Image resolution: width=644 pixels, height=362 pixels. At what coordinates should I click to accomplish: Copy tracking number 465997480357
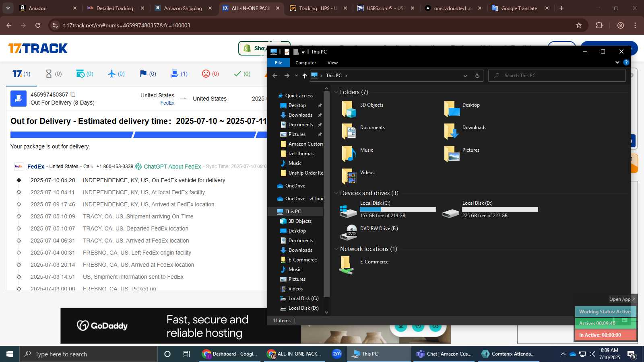click(73, 95)
